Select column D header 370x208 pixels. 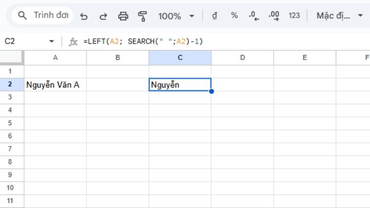(x=242, y=58)
